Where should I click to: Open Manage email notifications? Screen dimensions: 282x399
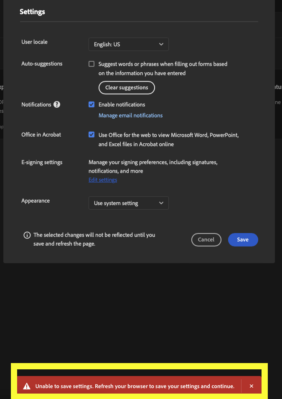[x=130, y=115]
